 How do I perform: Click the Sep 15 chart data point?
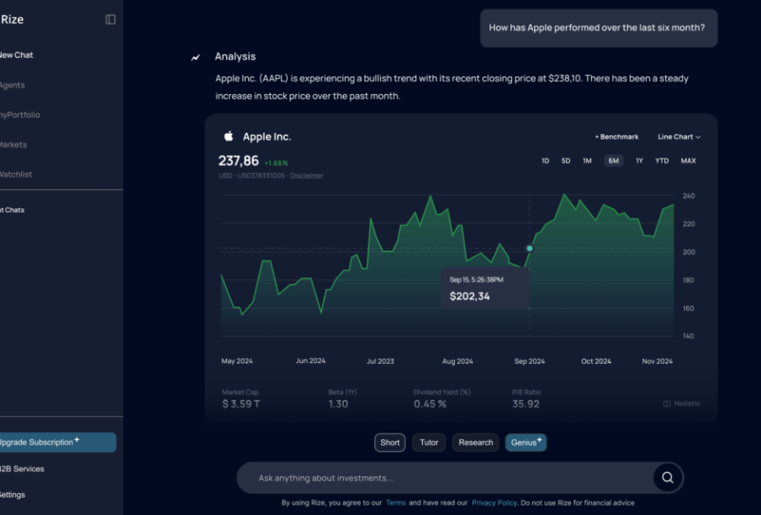tap(530, 249)
